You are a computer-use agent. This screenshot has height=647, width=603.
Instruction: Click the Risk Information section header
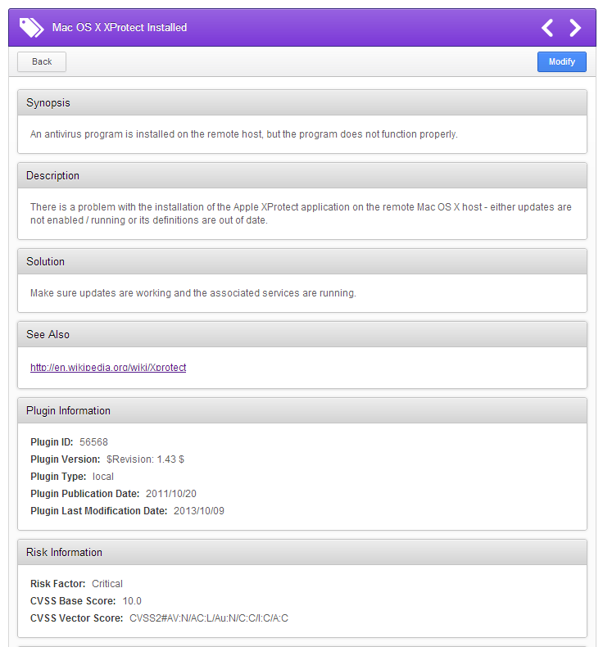[x=302, y=553]
